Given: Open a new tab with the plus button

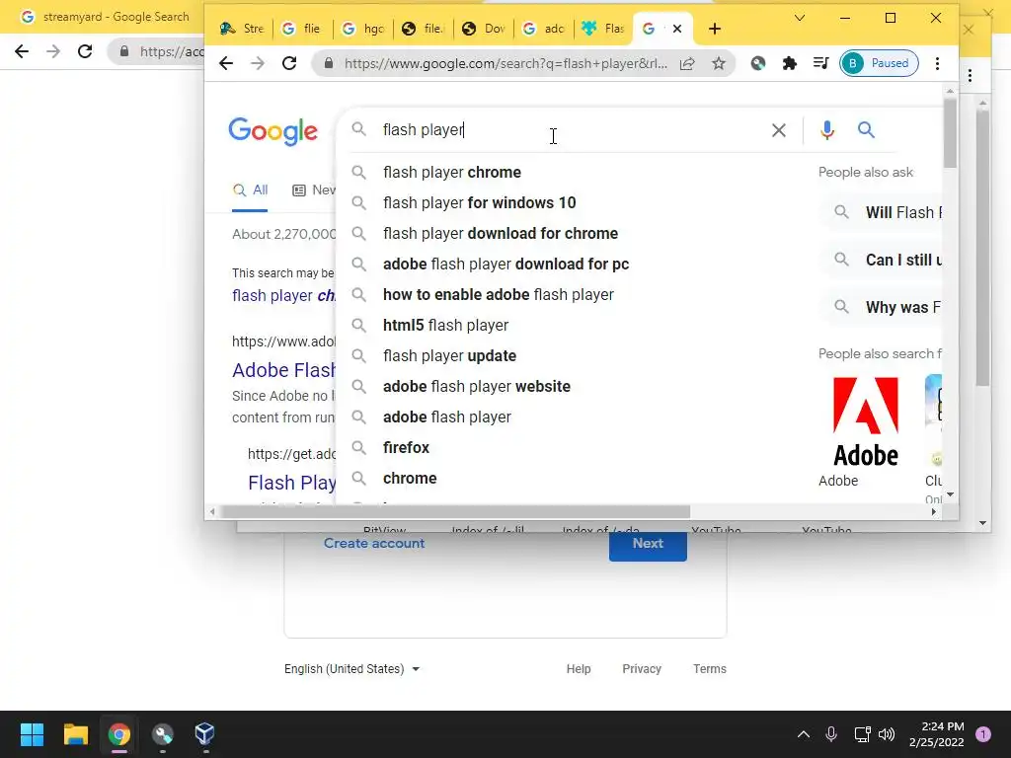Looking at the screenshot, I should [x=715, y=29].
